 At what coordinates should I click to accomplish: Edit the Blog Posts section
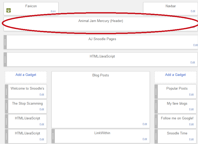coord(145,124)
